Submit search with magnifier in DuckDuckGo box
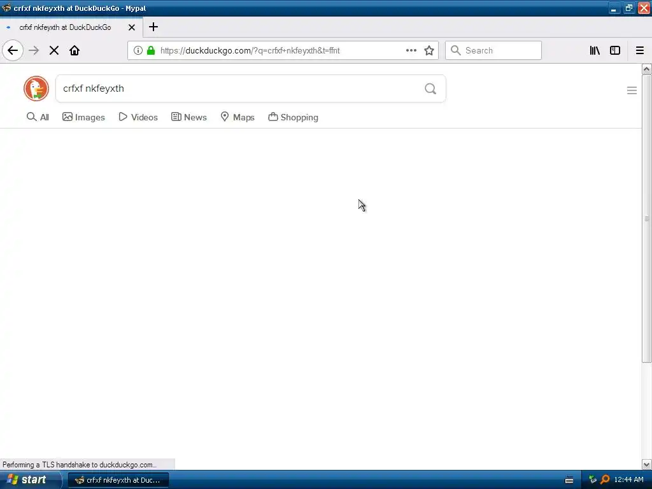652x489 pixels. click(x=430, y=89)
